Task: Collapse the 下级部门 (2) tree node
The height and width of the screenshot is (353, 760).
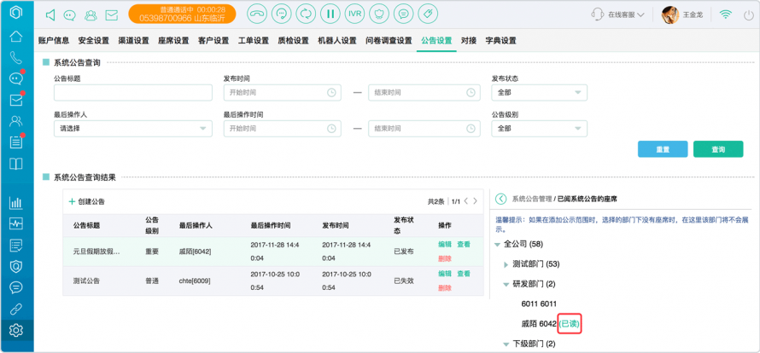Action: 506,344
